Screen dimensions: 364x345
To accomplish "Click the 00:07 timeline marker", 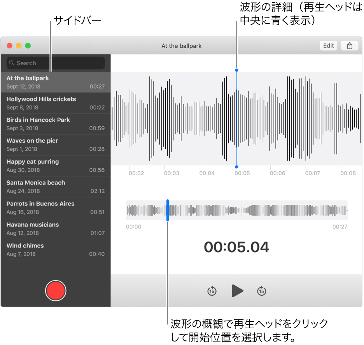I will 312,173.
